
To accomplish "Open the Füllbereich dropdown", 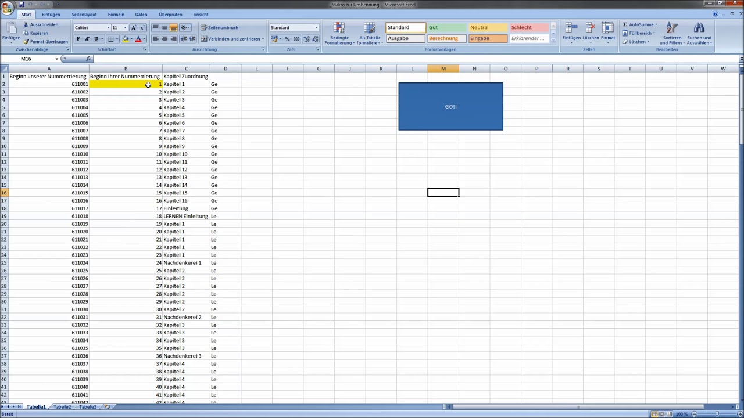I will click(x=638, y=33).
